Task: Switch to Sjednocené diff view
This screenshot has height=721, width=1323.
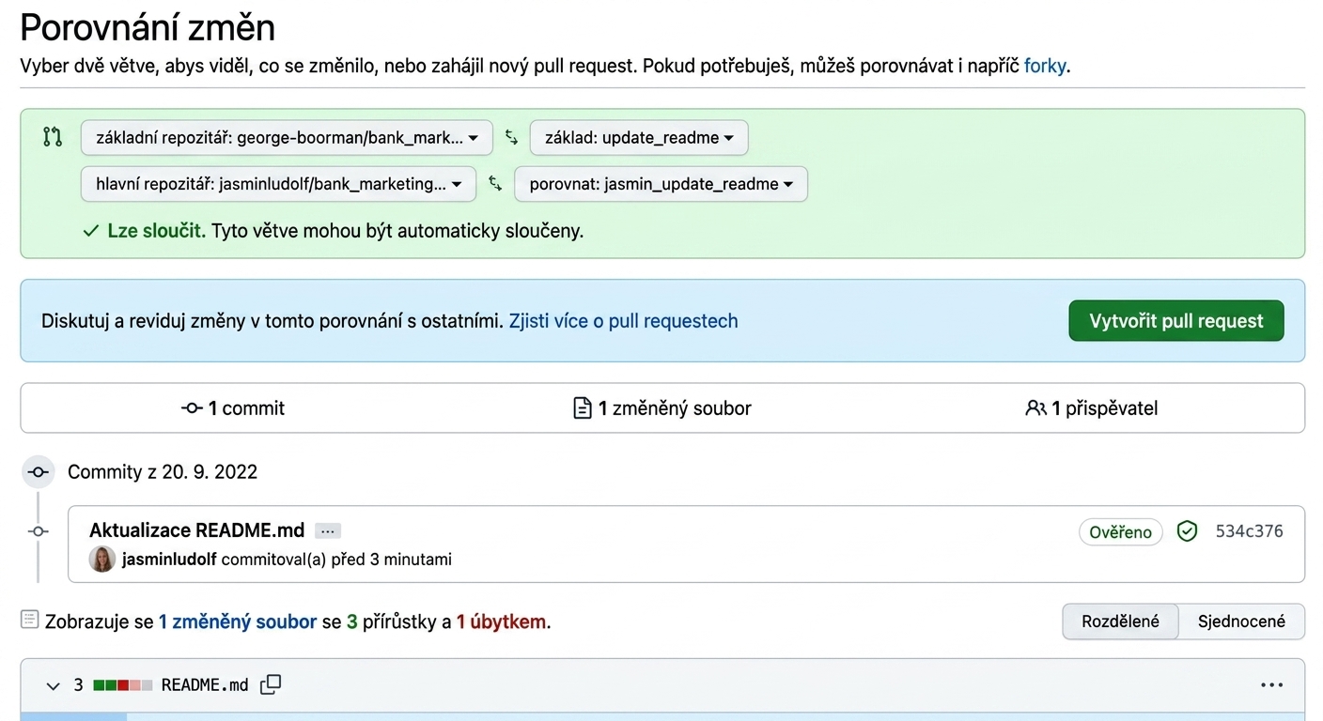Action: pyautogui.click(x=1241, y=621)
